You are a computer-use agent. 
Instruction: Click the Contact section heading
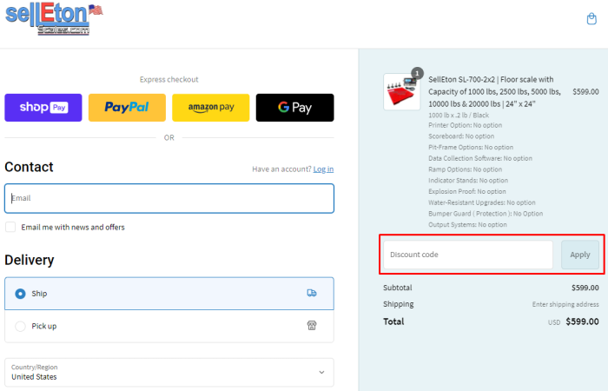point(29,167)
